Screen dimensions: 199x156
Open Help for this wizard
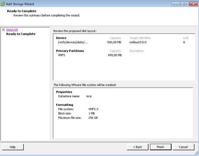13,147
